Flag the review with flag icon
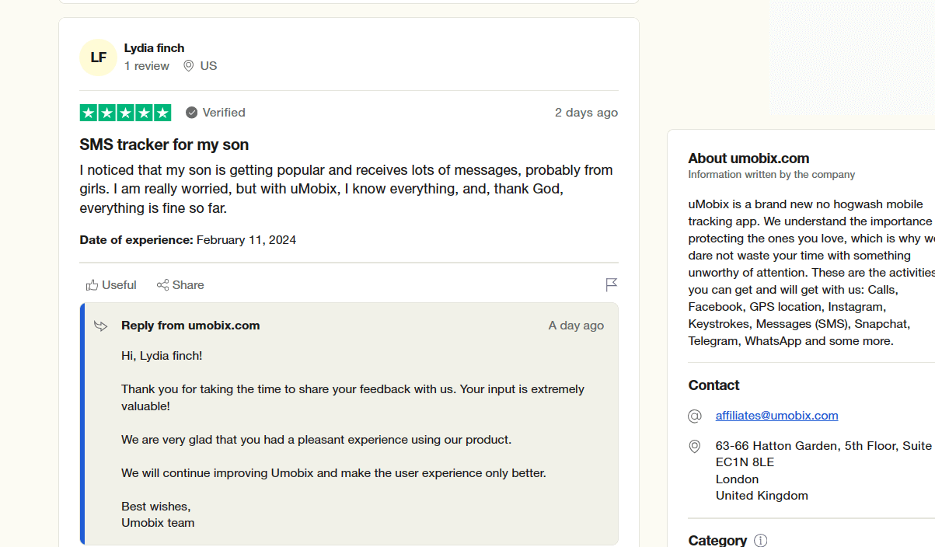Image resolution: width=935 pixels, height=547 pixels. [612, 285]
